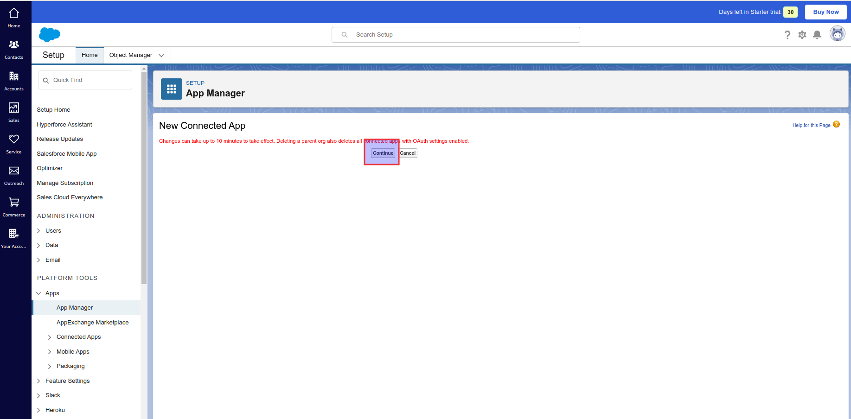Screen dimensions: 851x419
Task: Open the Help question mark icon
Action: tap(787, 35)
